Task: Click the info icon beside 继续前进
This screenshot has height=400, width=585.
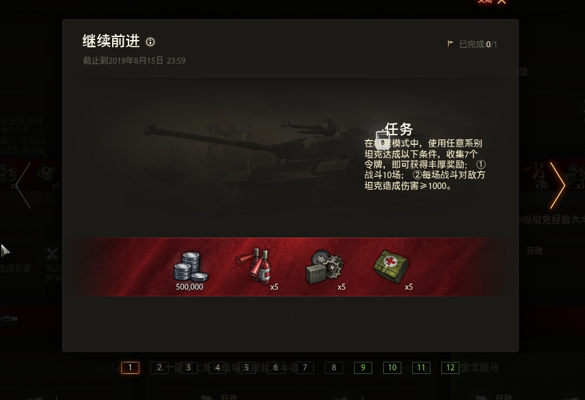Action: tap(150, 42)
